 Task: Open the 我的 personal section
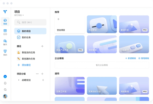click(x=5, y=53)
